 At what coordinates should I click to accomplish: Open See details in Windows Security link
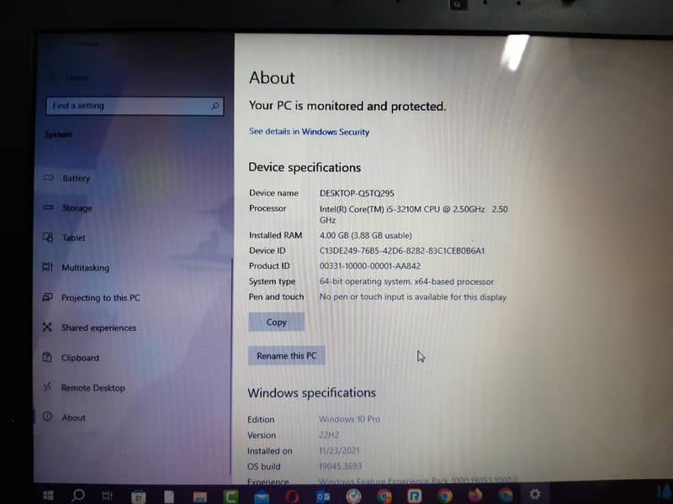click(309, 132)
